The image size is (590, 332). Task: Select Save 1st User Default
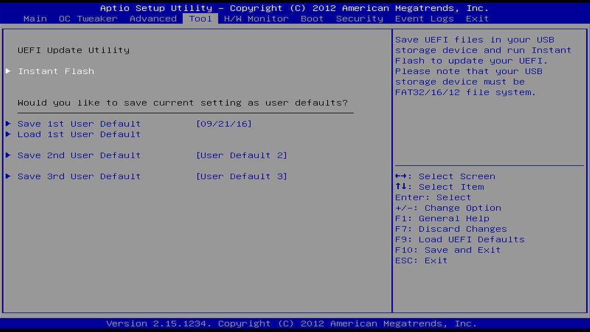click(79, 124)
